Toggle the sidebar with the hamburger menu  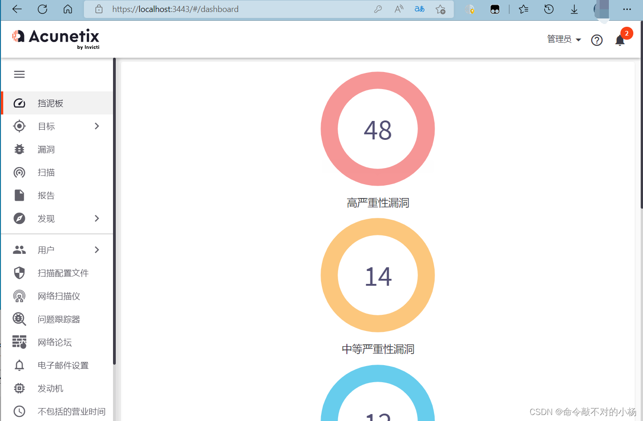coord(19,74)
